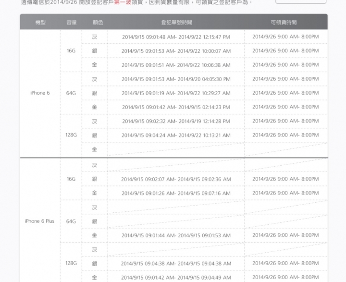Click pickup time for iPhone 6 16G 灰 row
Viewport: 346px width, 282px height.
point(285,37)
